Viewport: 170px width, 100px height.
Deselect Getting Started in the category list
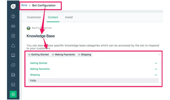point(38,63)
